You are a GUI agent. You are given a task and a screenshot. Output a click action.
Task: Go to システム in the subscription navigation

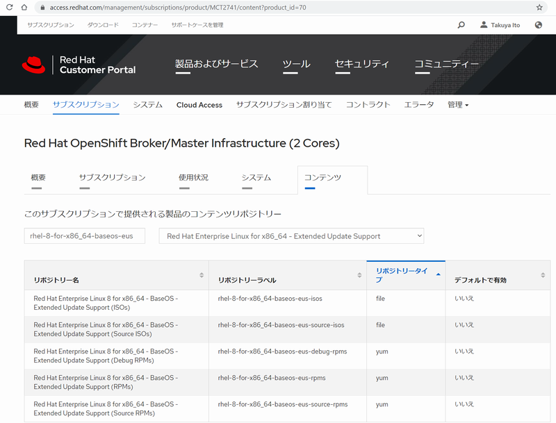click(x=147, y=104)
